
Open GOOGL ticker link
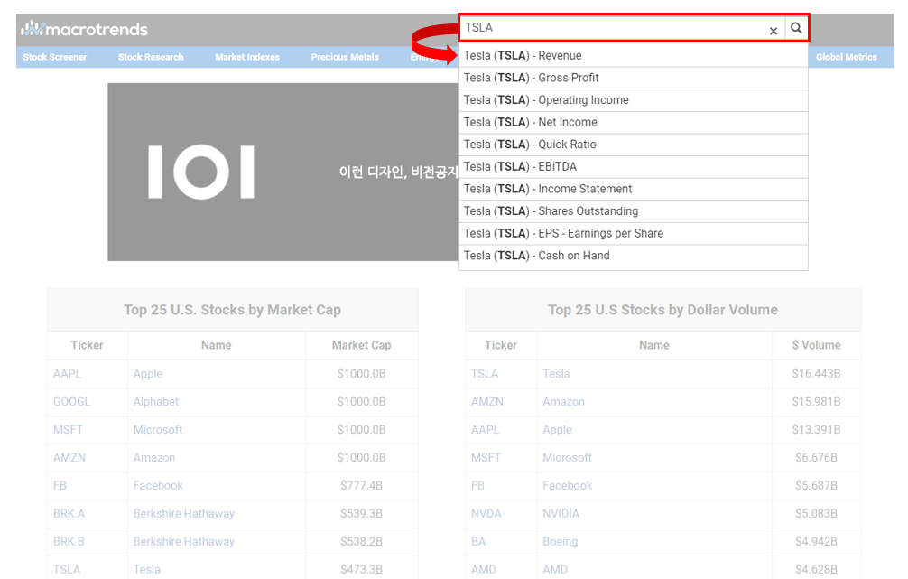(72, 402)
